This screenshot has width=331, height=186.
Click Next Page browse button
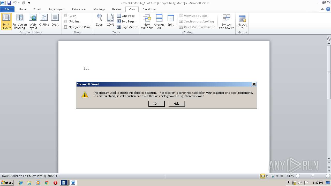click(329, 171)
